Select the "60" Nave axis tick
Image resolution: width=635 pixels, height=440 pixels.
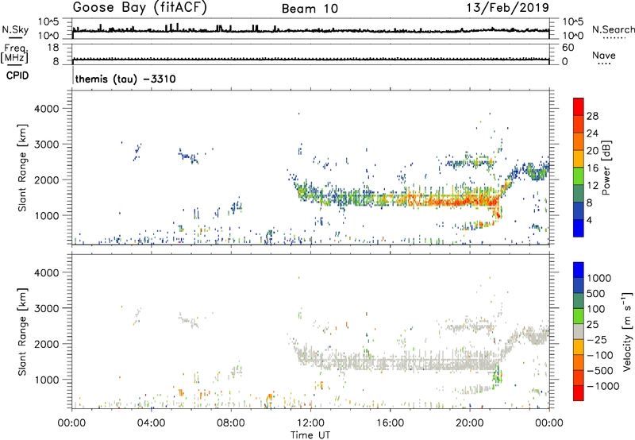coord(568,48)
